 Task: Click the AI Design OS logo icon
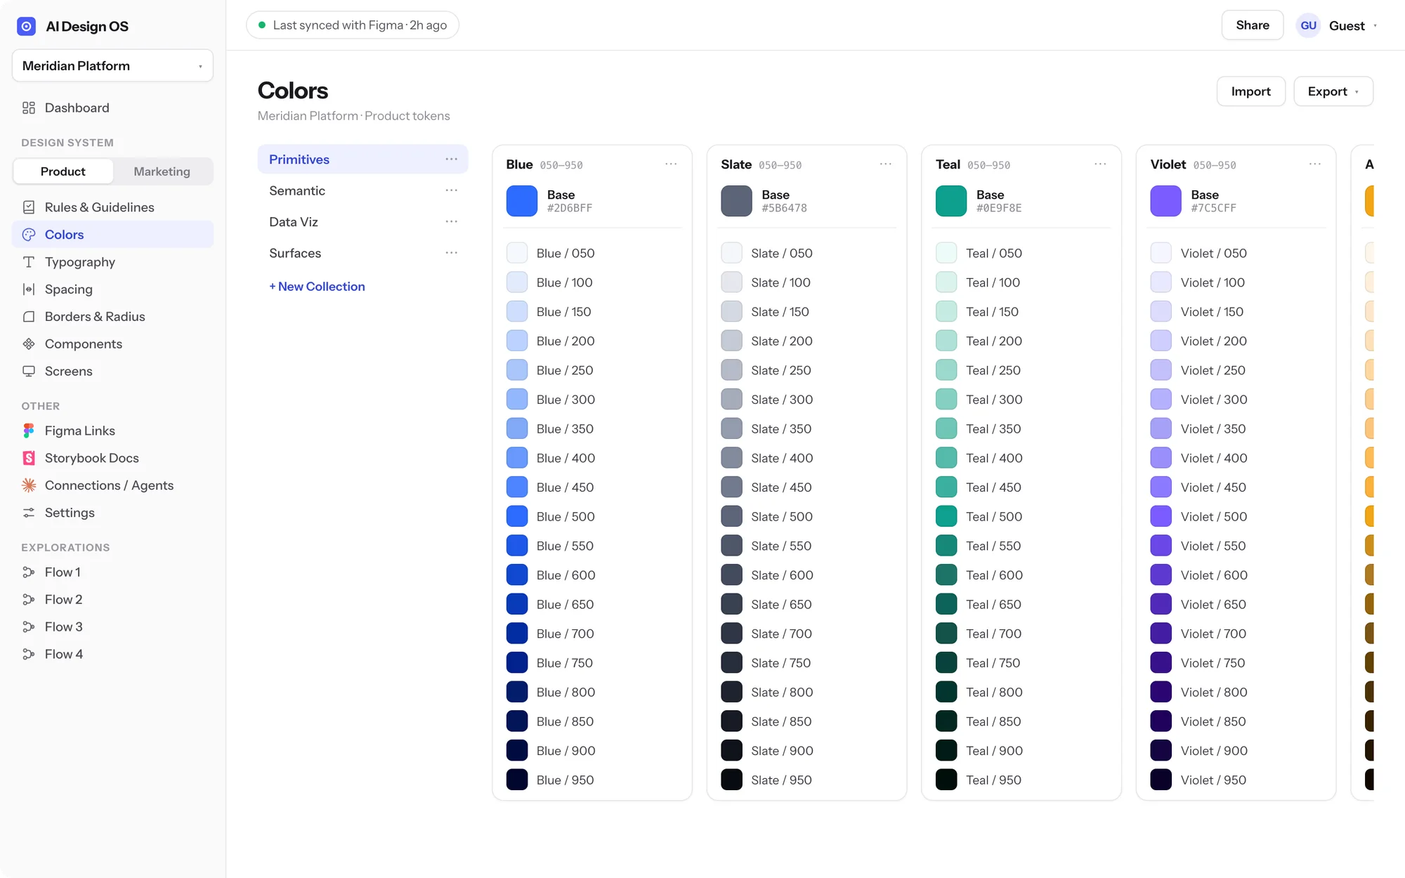point(26,26)
